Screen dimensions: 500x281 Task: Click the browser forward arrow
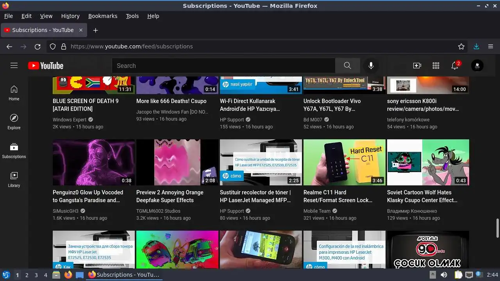pos(23,46)
